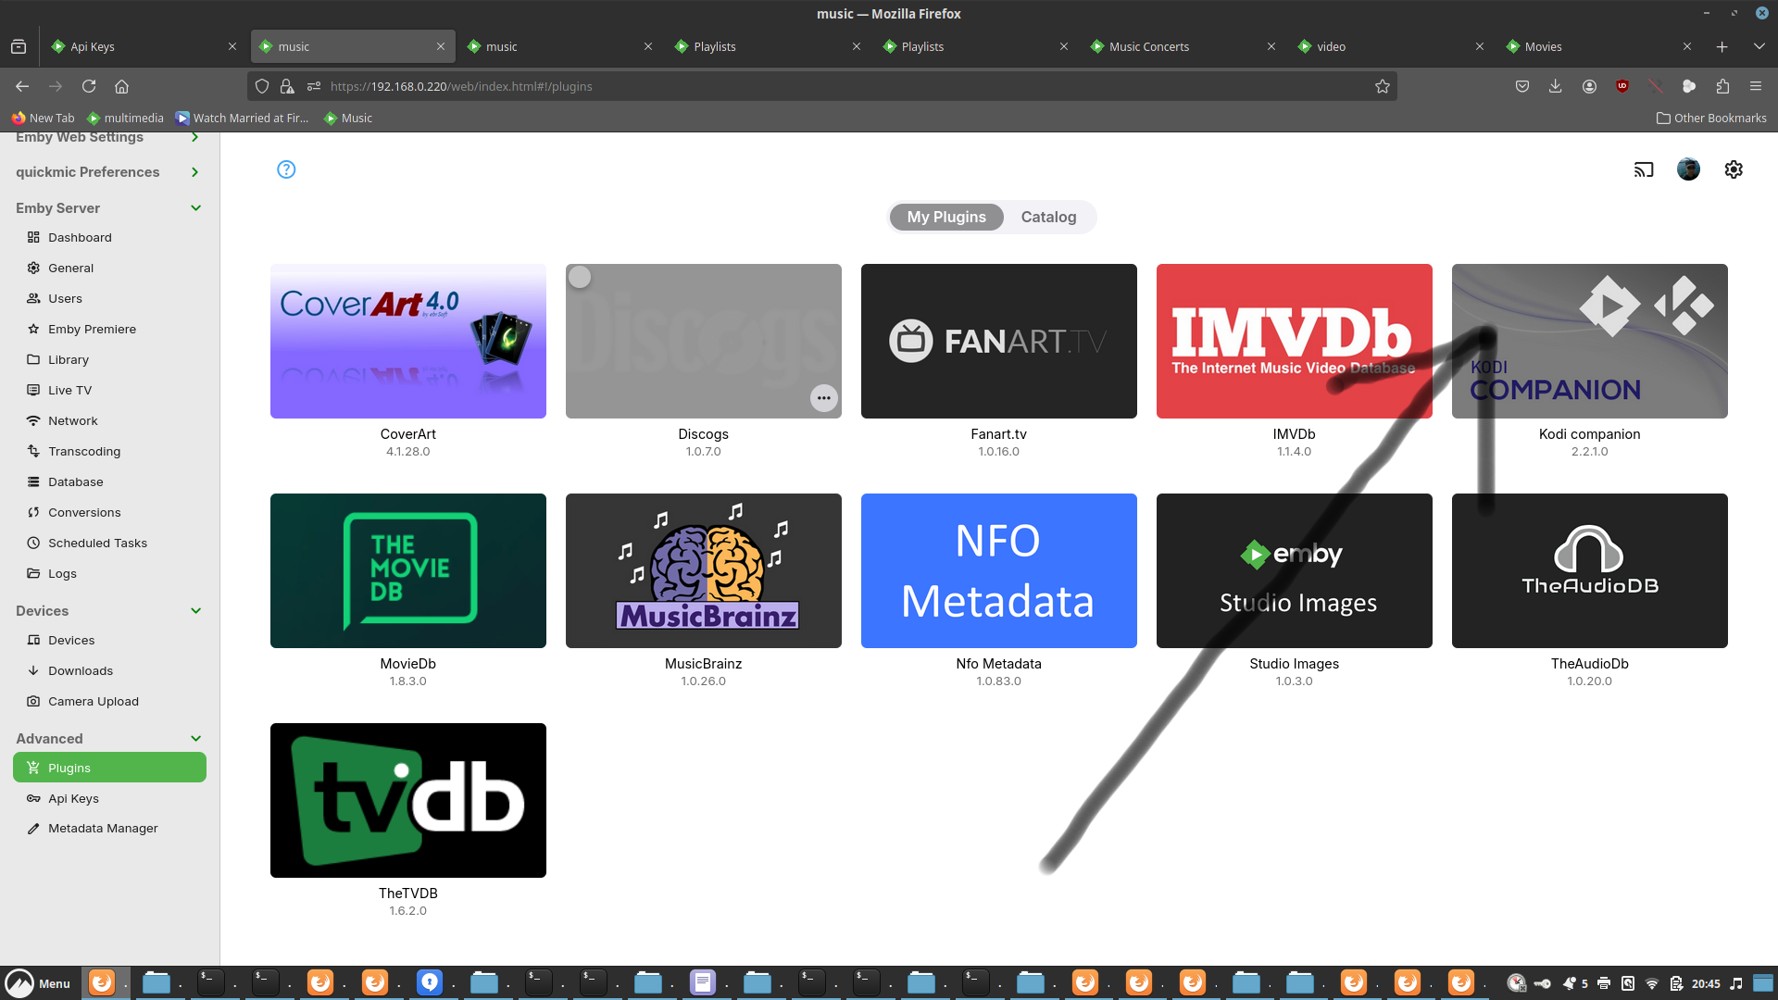Toggle the bookmark star in the address bar

click(1383, 86)
